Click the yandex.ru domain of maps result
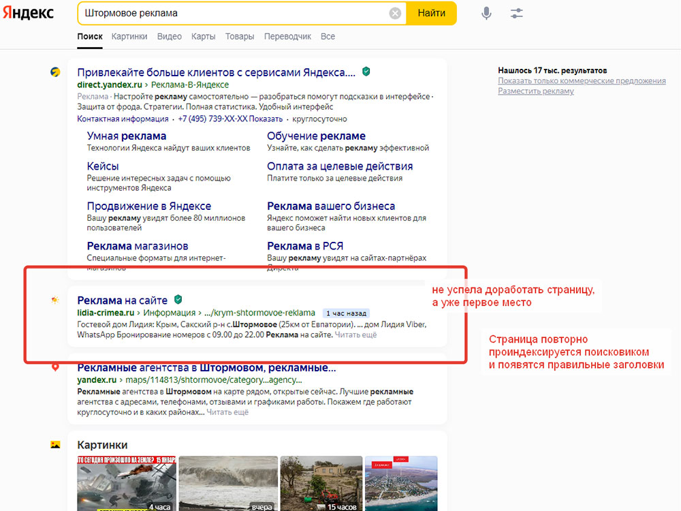The height and width of the screenshot is (511, 681). point(97,380)
